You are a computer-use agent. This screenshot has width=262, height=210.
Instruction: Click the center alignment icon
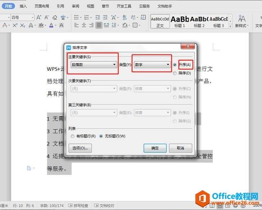[84, 25]
